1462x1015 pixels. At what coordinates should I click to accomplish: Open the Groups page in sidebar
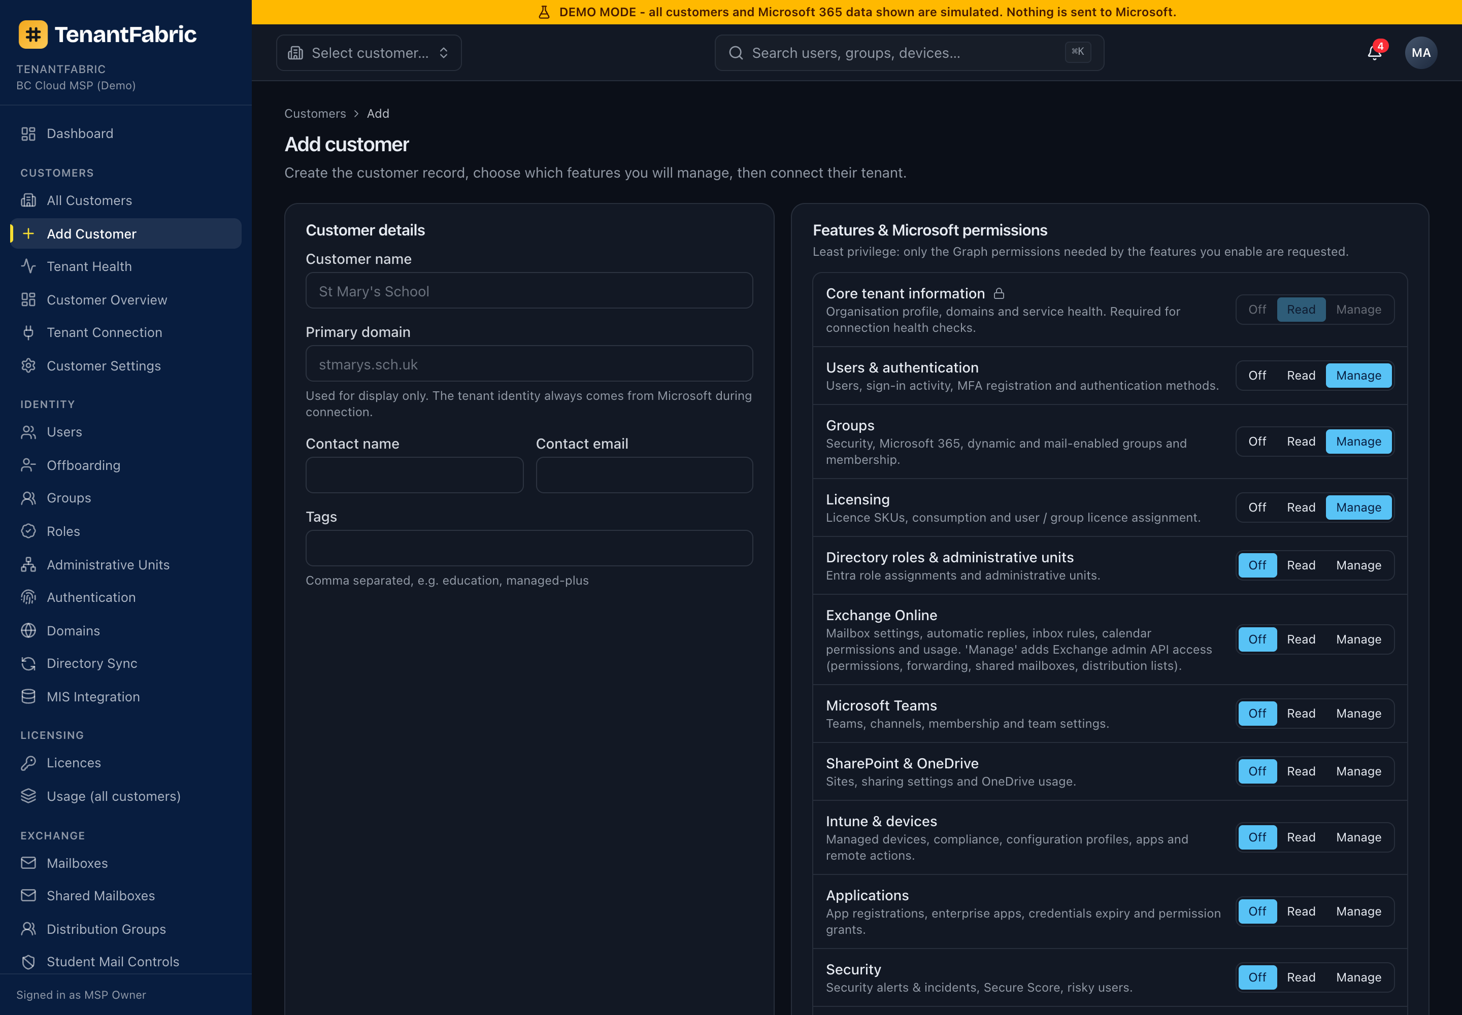click(x=126, y=498)
